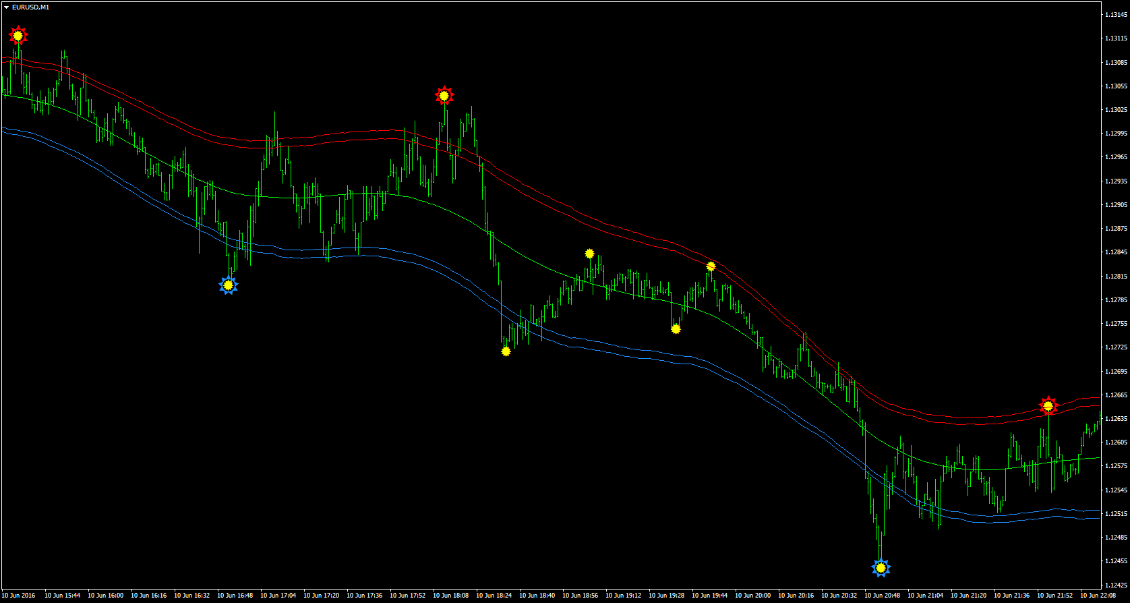
Task: Select the red-ringed sell signal above 10 Jun 2016
Action: tap(18, 35)
